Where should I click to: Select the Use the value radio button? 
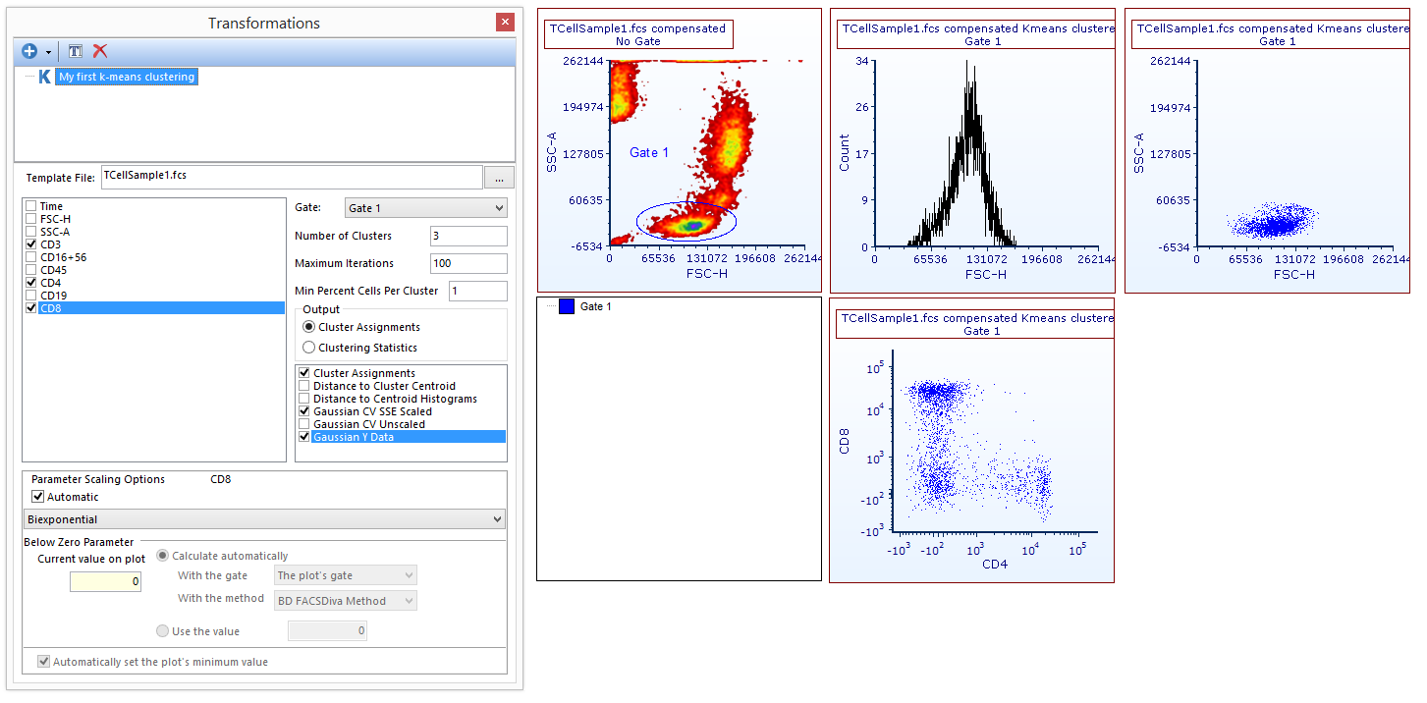[163, 631]
